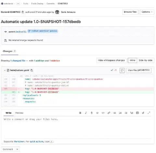
Task: Open helm/values.yaml file link
Action: point(19,70)
